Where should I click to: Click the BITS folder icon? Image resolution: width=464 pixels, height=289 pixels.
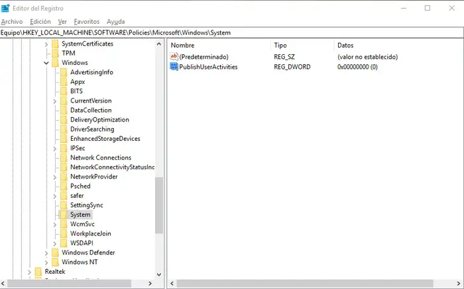pyautogui.click(x=64, y=91)
